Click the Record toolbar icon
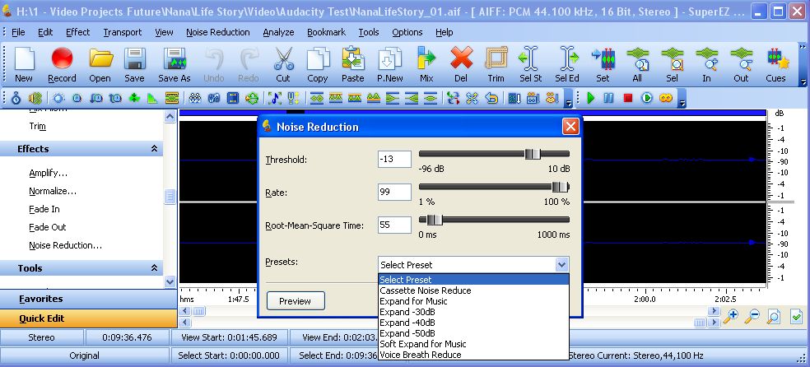The height and width of the screenshot is (367, 810). [62, 64]
